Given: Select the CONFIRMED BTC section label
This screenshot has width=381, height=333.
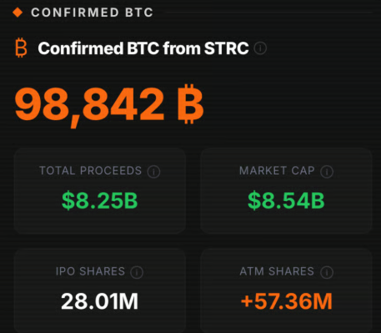Looking at the screenshot, I should coord(92,13).
